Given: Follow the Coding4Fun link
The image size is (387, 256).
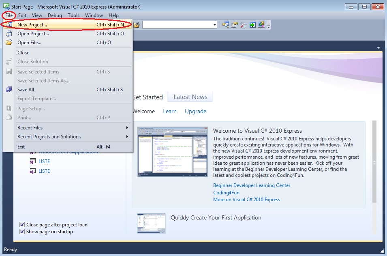Looking at the screenshot, I should click(226, 193).
